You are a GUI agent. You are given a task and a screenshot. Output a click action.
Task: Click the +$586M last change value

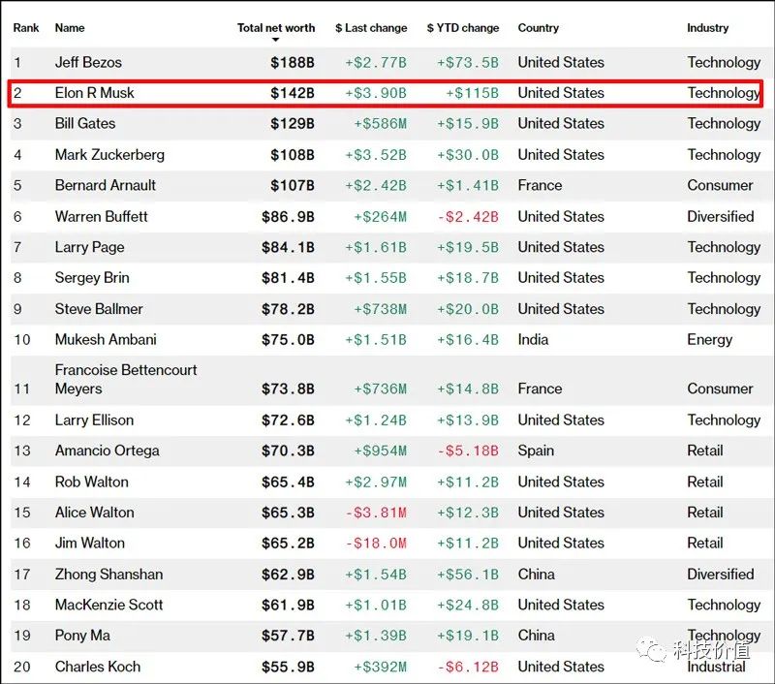coord(380,124)
